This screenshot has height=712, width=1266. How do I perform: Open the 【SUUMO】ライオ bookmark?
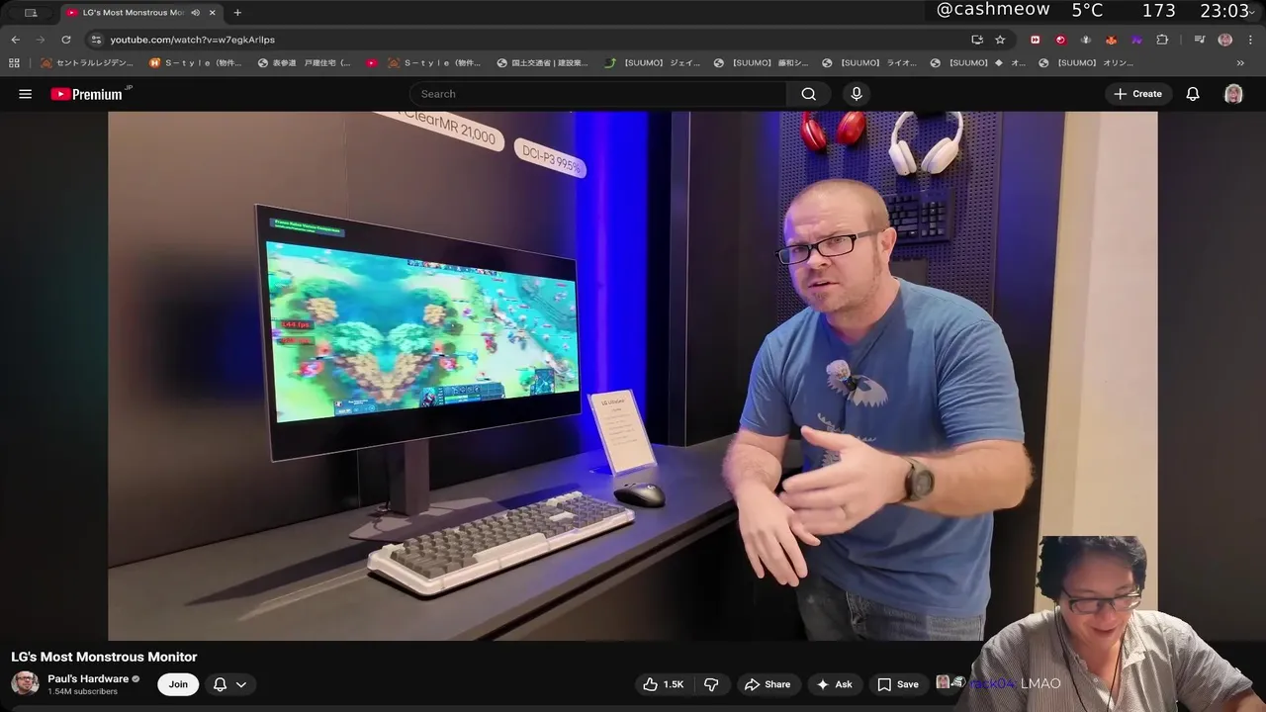[869, 63]
